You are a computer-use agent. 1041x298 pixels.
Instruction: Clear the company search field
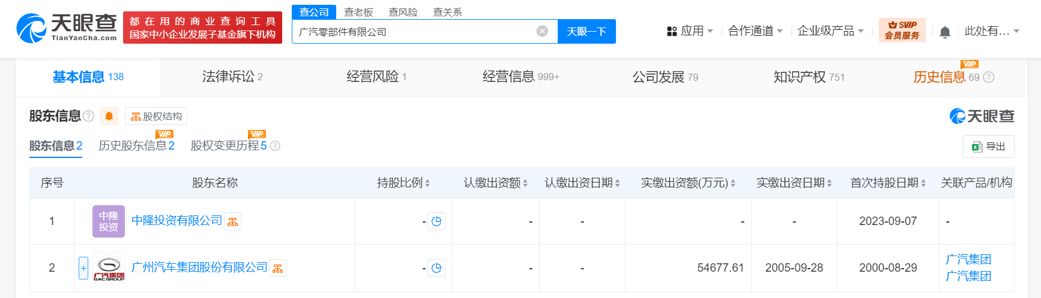542,31
